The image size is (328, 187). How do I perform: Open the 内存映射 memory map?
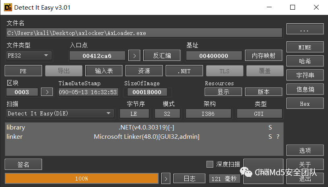[264, 56]
